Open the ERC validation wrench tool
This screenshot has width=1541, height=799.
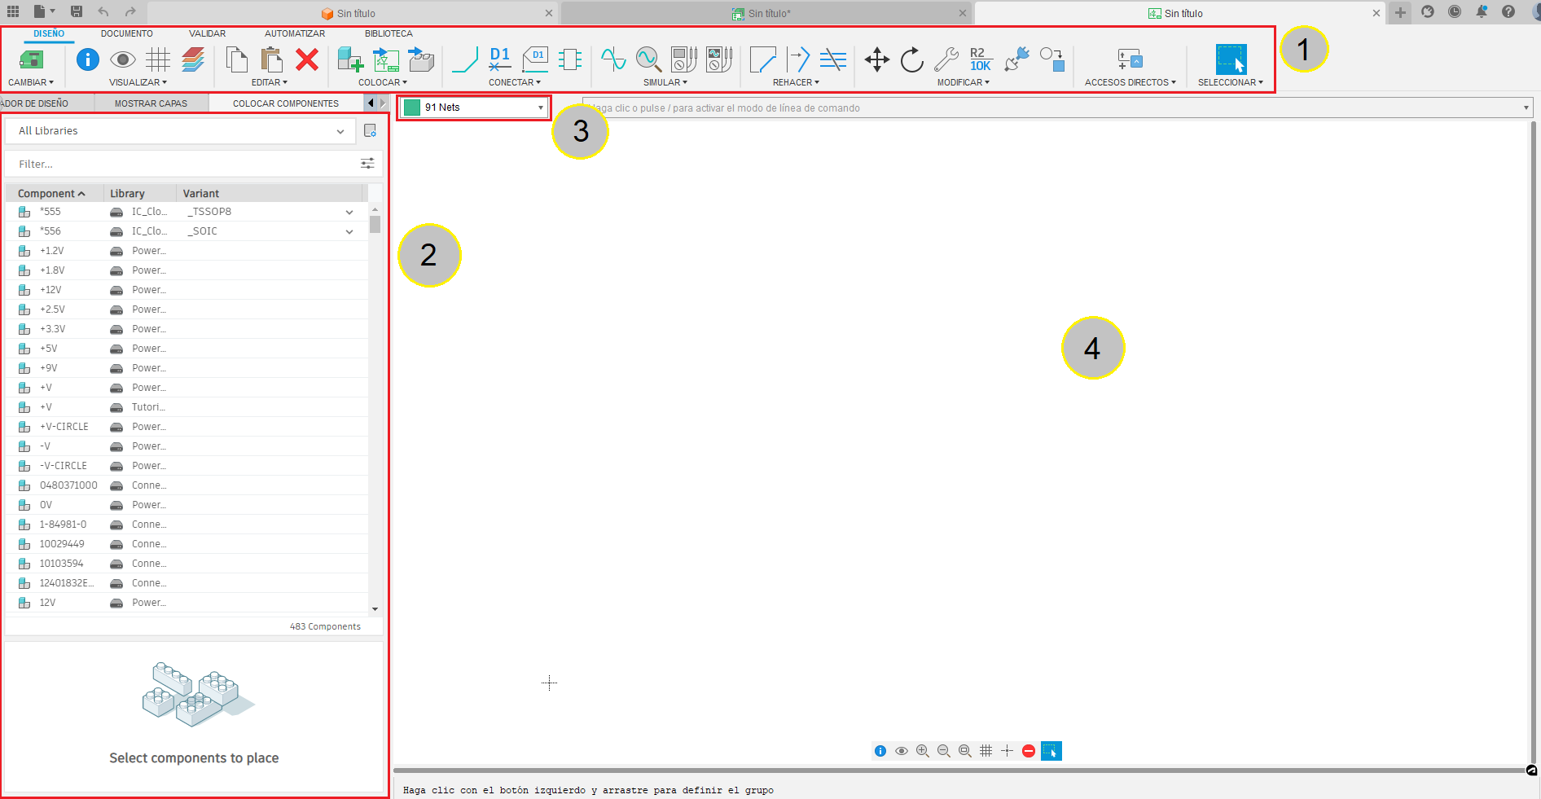click(x=946, y=59)
